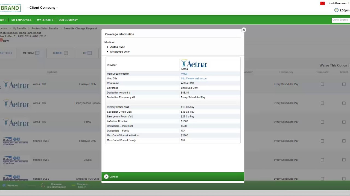Click the Cancel button in dialog
Viewport: 350px width, 196px height.
point(111,177)
